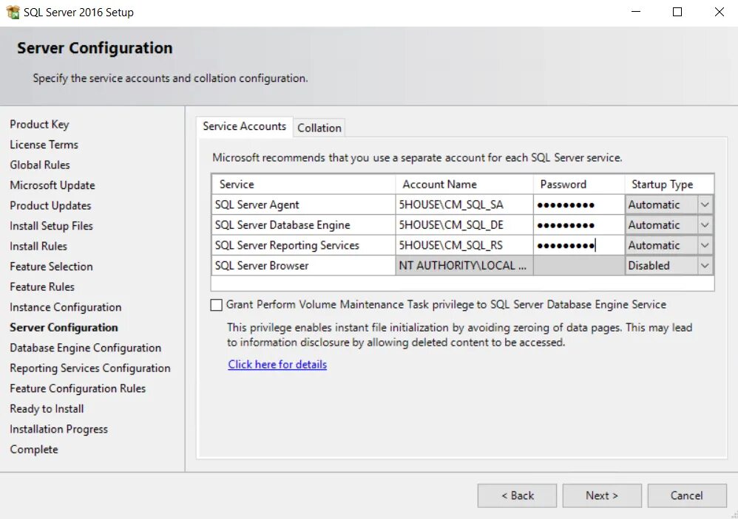Click the Account Name column header
Screen dimensions: 738x519
tap(464, 184)
